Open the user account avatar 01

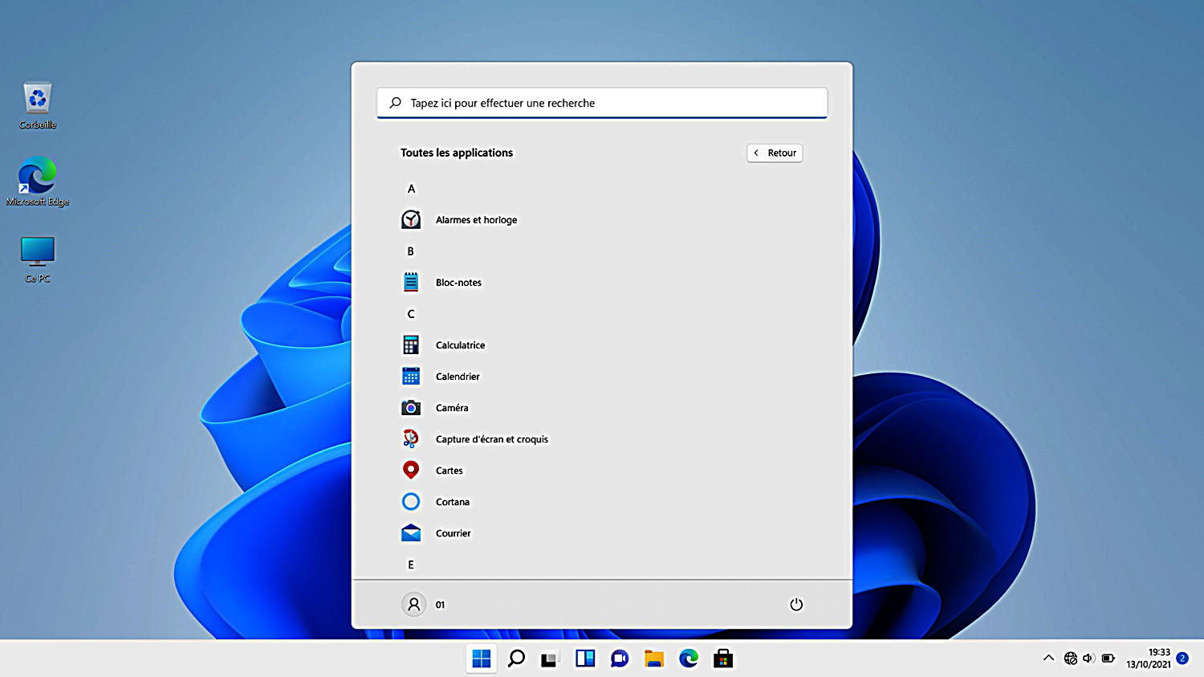414,604
